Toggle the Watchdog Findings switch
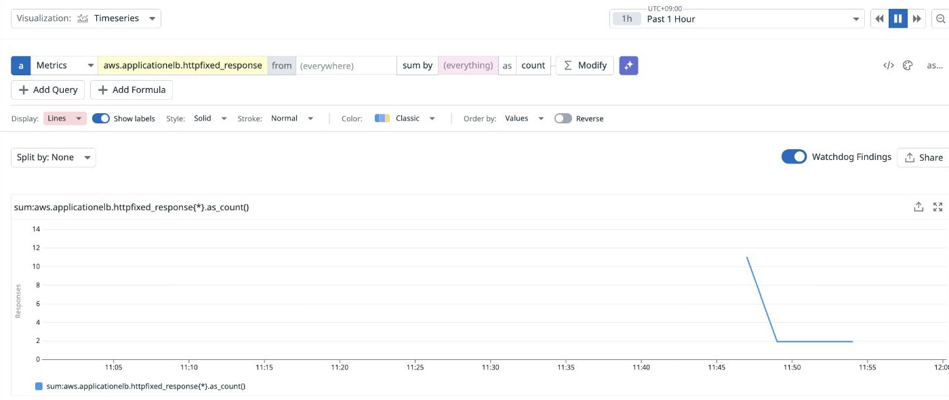Image resolution: width=949 pixels, height=400 pixels. point(794,157)
